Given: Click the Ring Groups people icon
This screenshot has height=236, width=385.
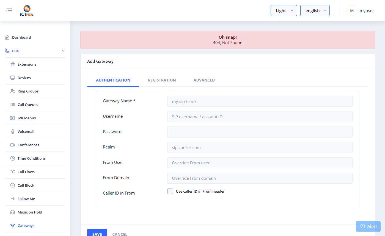Looking at the screenshot, I should point(13,91).
